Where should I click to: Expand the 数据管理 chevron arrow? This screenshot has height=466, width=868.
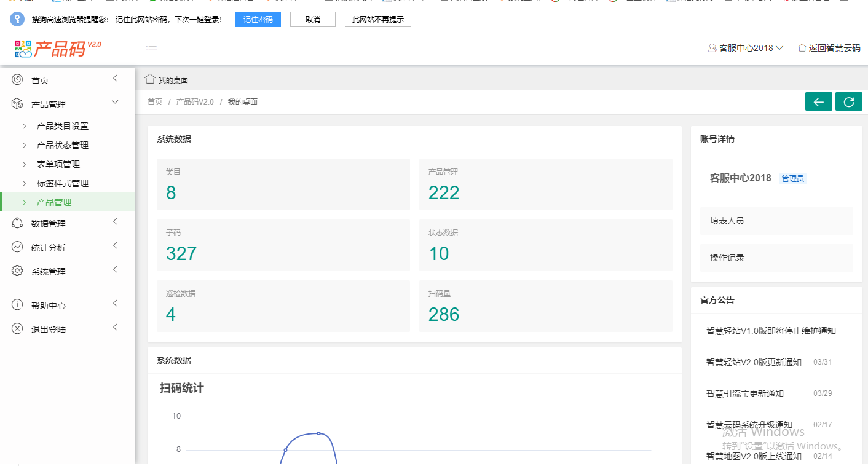(115, 222)
